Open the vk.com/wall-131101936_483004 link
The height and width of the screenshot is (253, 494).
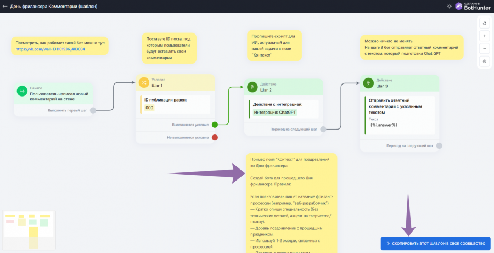pyautogui.click(x=50, y=49)
